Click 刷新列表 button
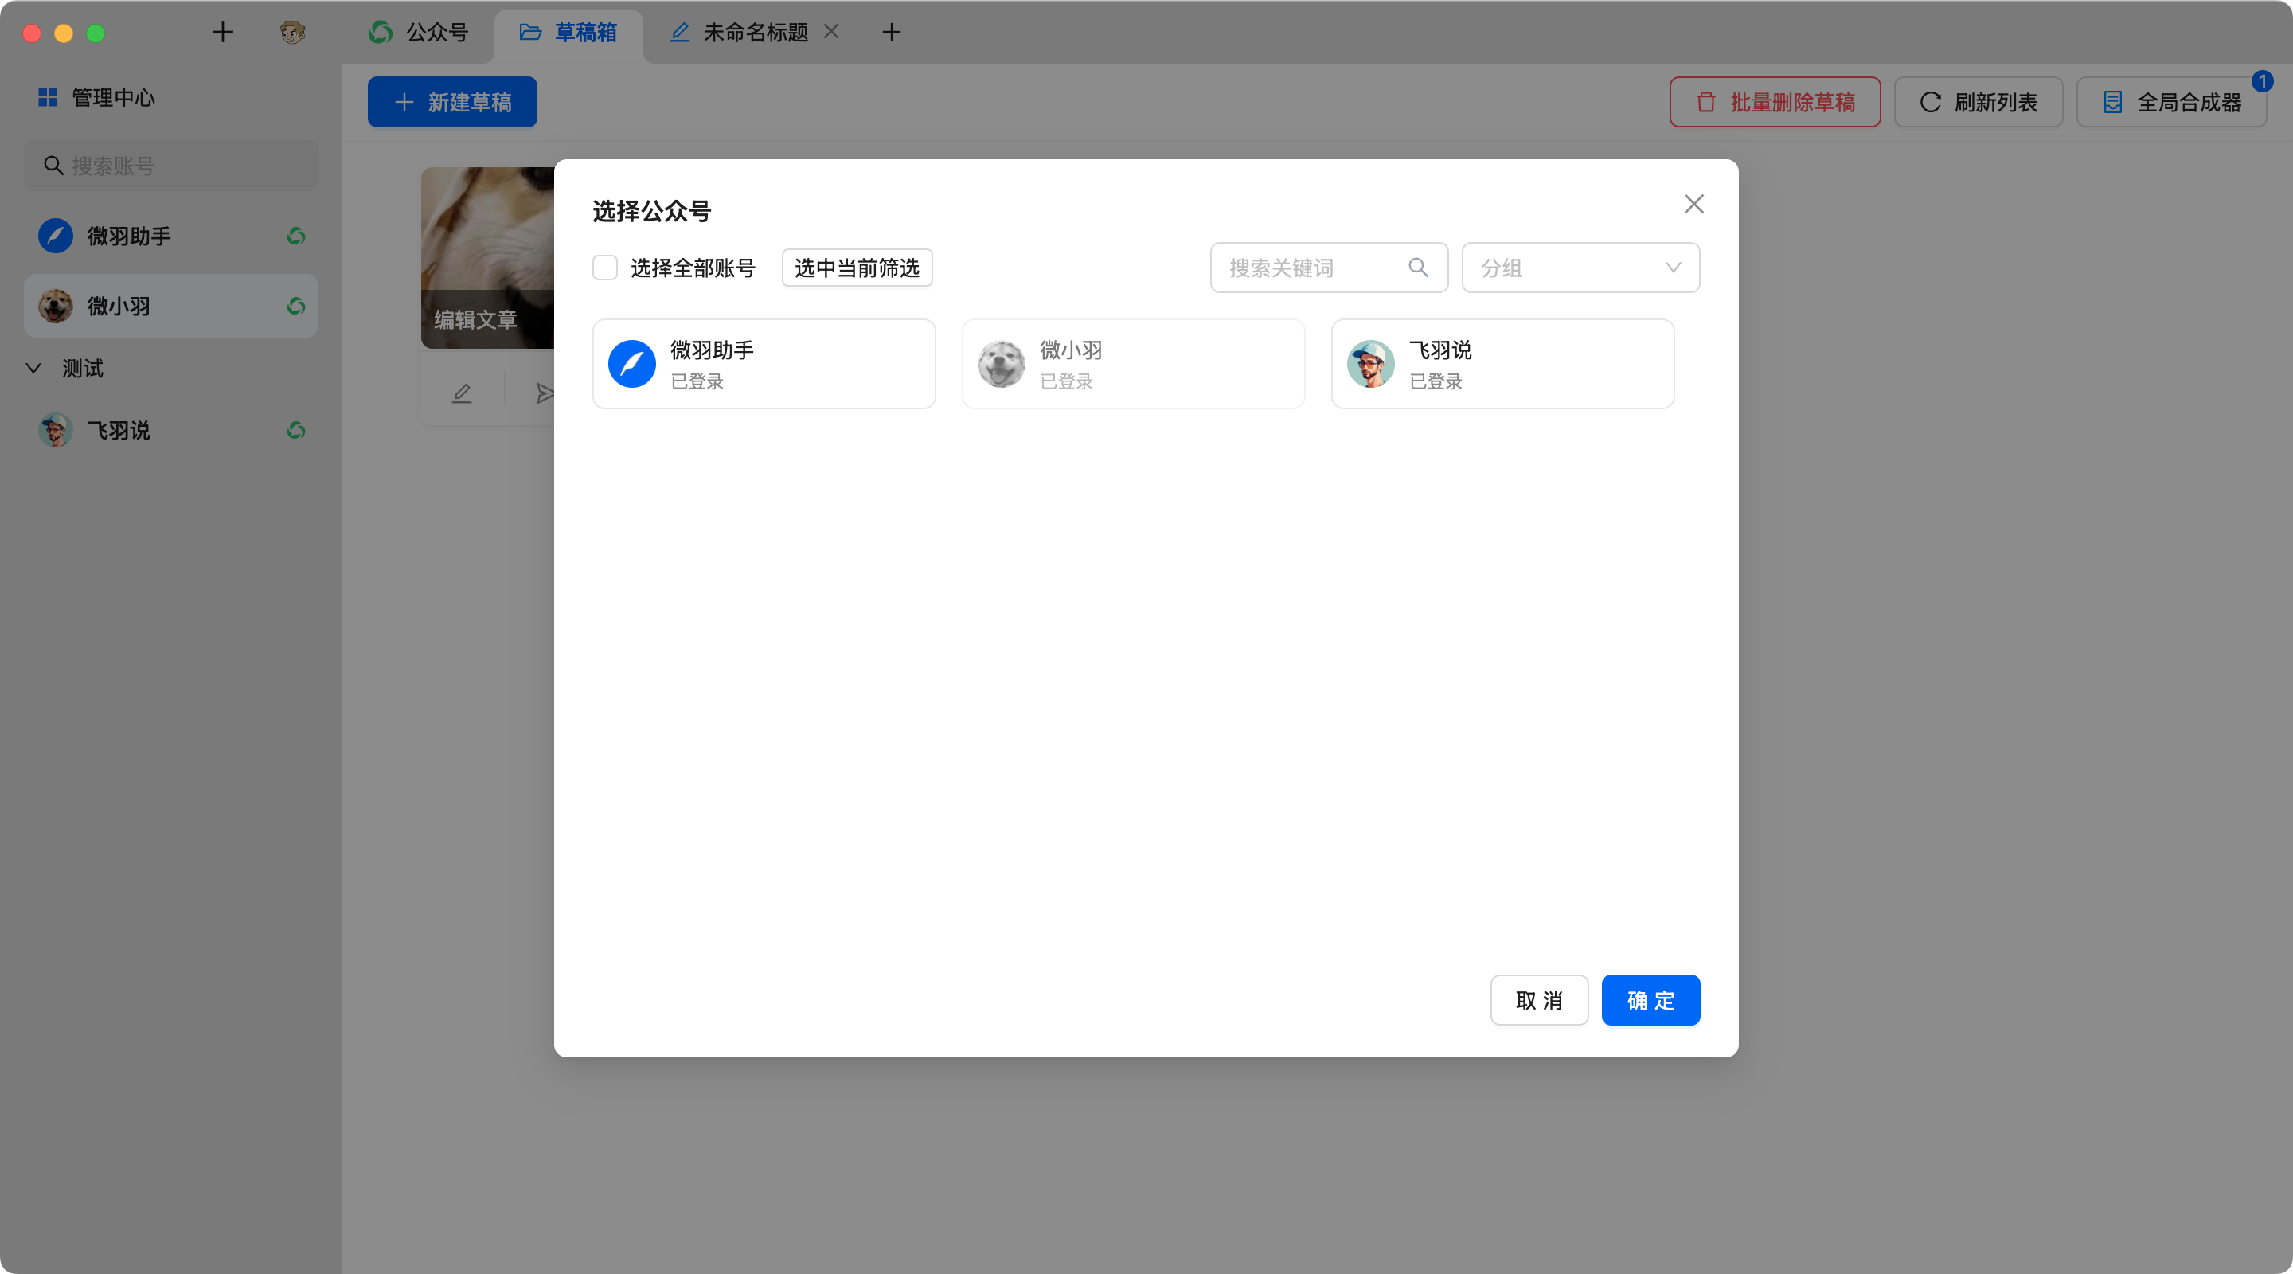 pos(1978,103)
